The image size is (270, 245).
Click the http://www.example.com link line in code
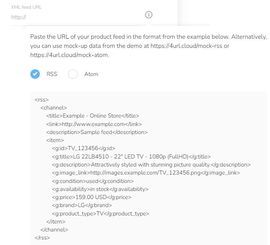94,124
